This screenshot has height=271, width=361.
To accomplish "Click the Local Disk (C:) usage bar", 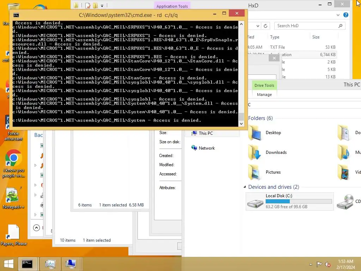I will click(x=299, y=201).
